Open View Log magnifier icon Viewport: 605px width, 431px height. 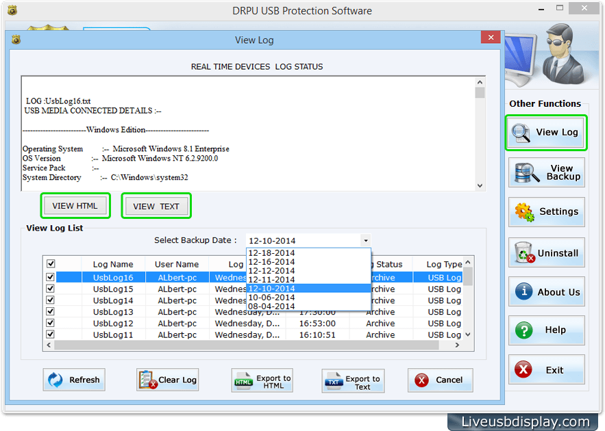[521, 133]
